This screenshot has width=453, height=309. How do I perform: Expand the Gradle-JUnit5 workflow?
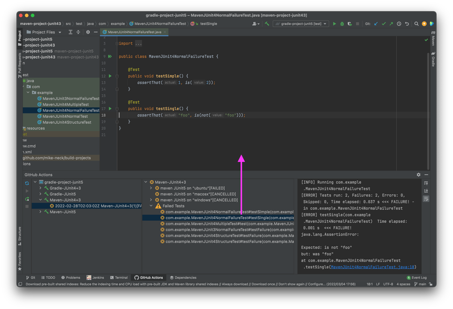pos(40,194)
